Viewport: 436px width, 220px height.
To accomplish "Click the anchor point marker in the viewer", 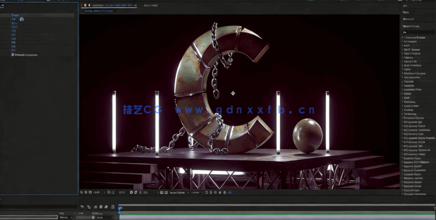I will click(233, 94).
